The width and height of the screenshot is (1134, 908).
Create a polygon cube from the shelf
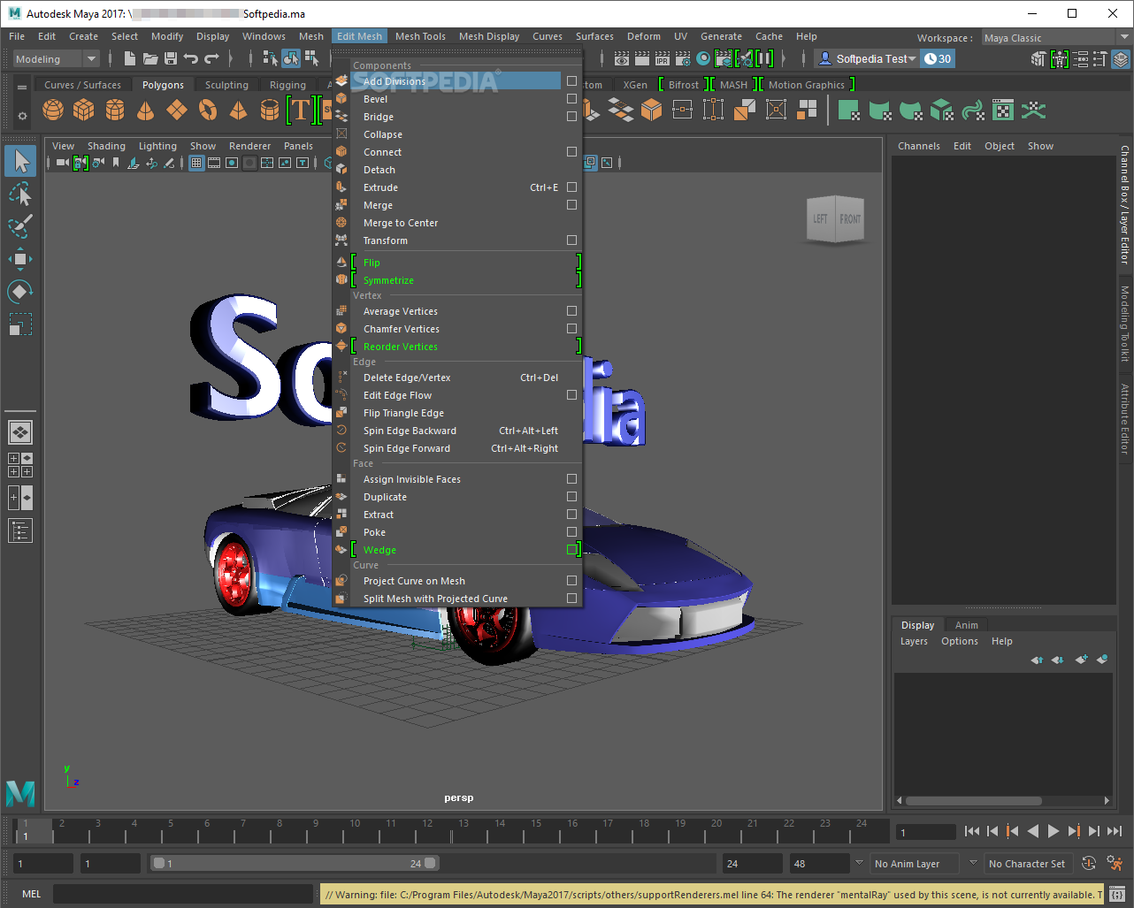click(84, 111)
